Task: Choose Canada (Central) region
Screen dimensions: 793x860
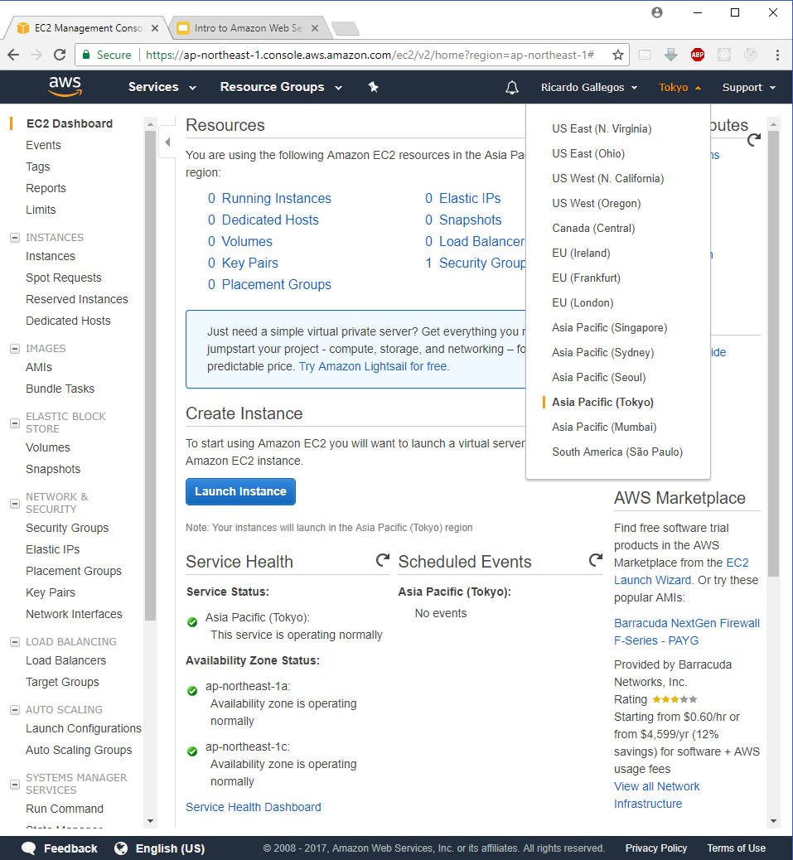Action: pos(593,228)
